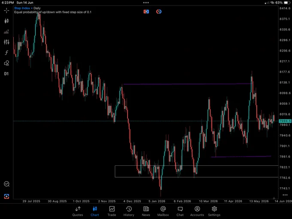Tap the Step Index symbol name

(x=22, y=8)
